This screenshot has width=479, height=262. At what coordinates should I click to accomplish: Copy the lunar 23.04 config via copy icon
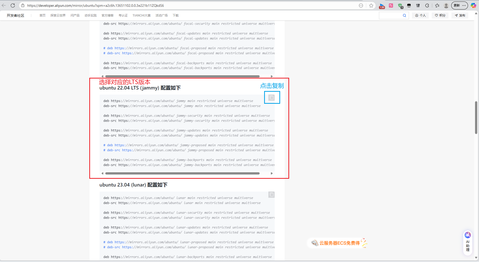(272, 194)
